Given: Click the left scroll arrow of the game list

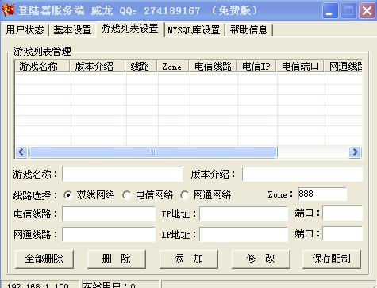Looking at the screenshot, I should pos(21,152).
